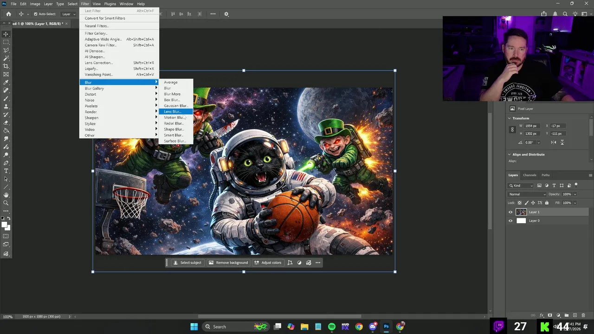Open the three-dot more options in options bar
594x334 pixels.
coord(213,14)
